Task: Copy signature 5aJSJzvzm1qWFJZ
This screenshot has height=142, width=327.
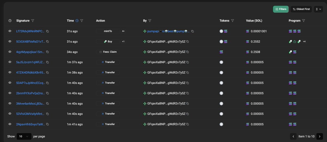Action: click(x=47, y=62)
